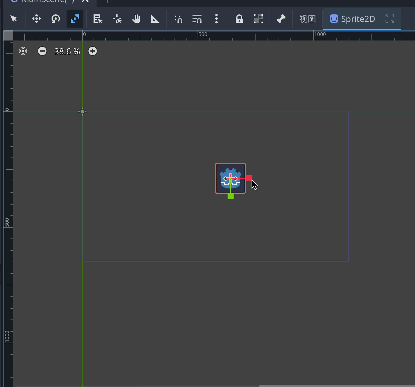Open snapping options three-dot menu
The image size is (415, 387).
[x=216, y=19]
